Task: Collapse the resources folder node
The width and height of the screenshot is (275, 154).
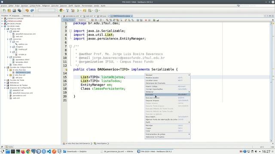Action: pyautogui.click(x=8, y=39)
